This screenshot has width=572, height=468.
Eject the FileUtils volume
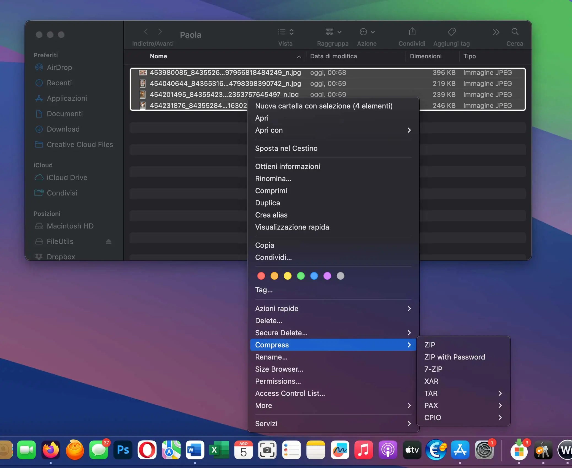pyautogui.click(x=109, y=241)
